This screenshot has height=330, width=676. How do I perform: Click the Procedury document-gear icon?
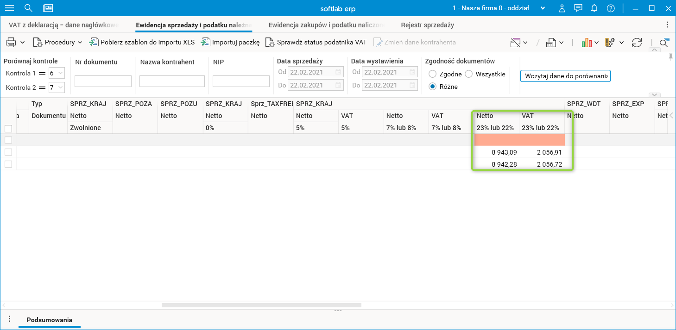38,42
